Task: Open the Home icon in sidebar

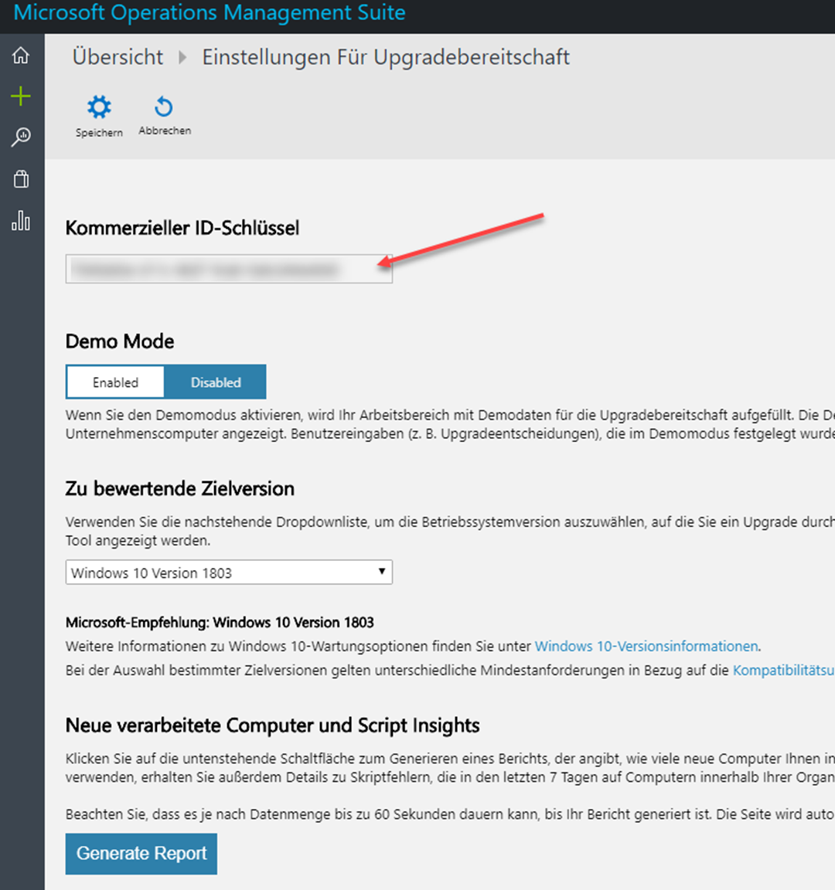Action: pos(21,55)
